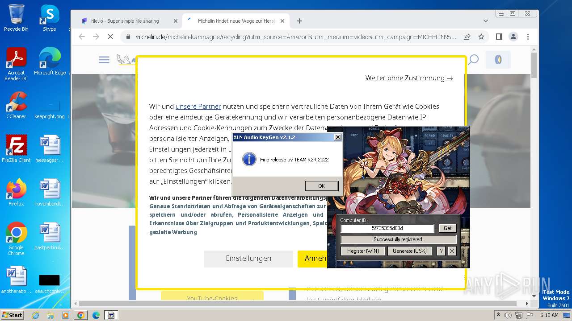572x321 pixels.
Task: Click the Start button
Action: point(13,315)
